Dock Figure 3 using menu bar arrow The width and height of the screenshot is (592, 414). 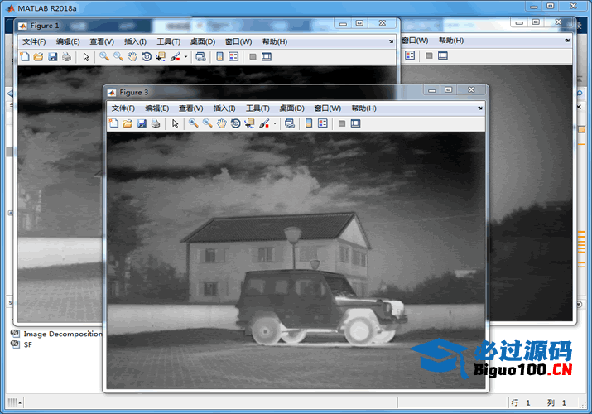click(480, 108)
